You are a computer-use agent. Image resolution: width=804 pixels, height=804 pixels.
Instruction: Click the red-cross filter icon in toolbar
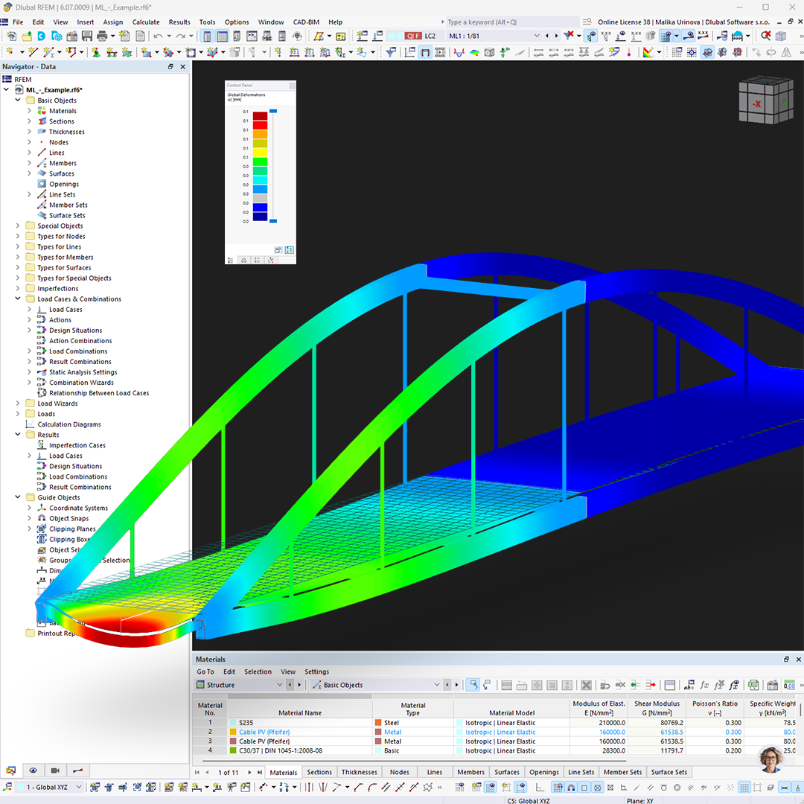(568, 36)
